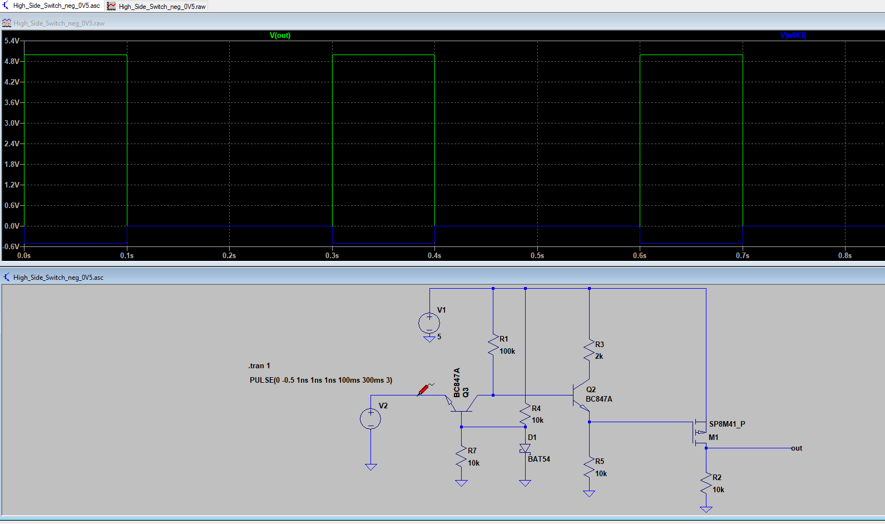This screenshot has height=524, width=885.
Task: Click the 0.8s time axis label
Action: (845, 255)
